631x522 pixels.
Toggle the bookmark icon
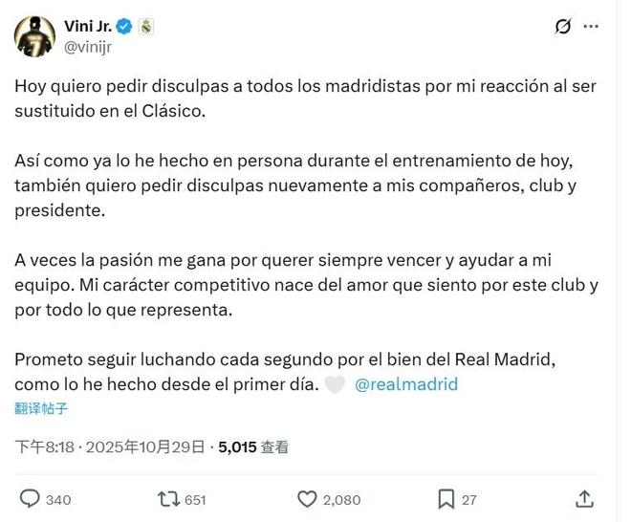[x=446, y=498]
